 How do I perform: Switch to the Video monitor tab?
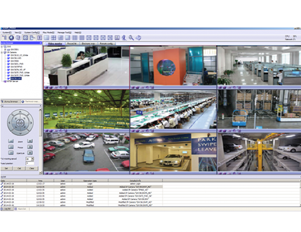(55, 44)
